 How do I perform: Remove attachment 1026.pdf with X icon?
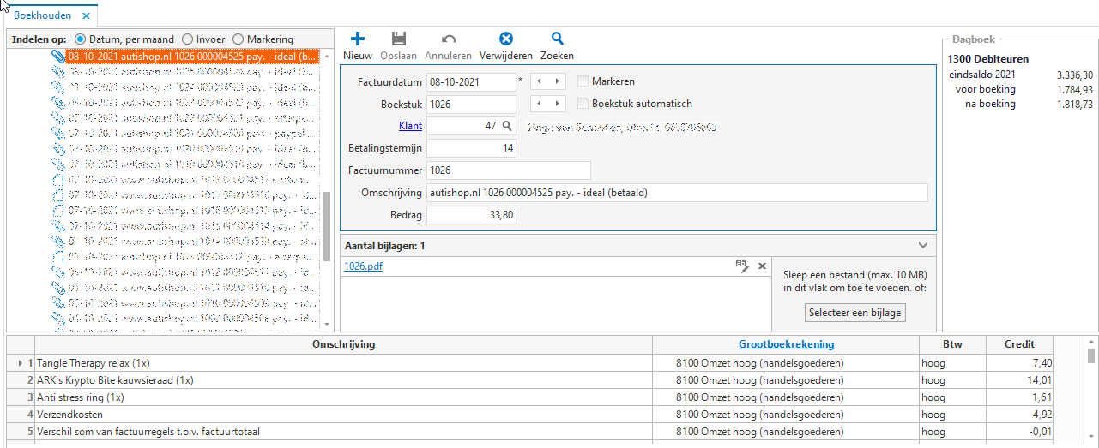[x=761, y=266]
